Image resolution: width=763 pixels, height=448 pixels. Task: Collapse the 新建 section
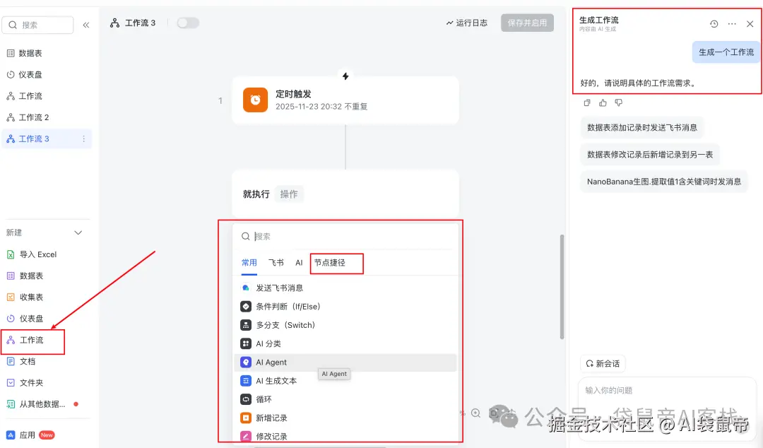tap(78, 232)
